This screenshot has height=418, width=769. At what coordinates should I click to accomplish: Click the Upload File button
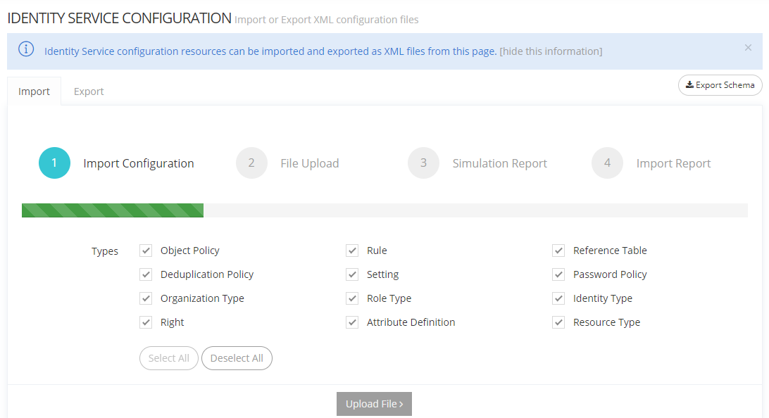click(374, 404)
